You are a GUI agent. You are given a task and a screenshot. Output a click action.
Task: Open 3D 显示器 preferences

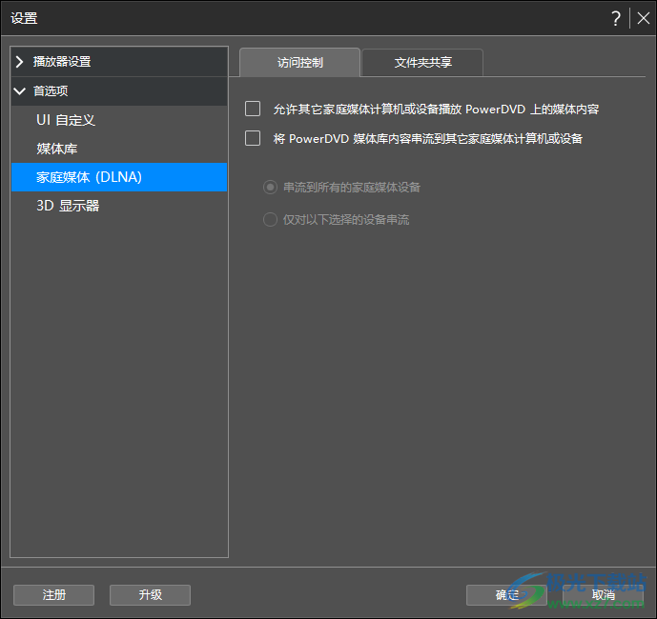click(x=119, y=206)
